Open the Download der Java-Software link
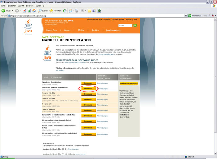Image resolution: width=217 pixels, height=159 pixels. click(x=98, y=20)
